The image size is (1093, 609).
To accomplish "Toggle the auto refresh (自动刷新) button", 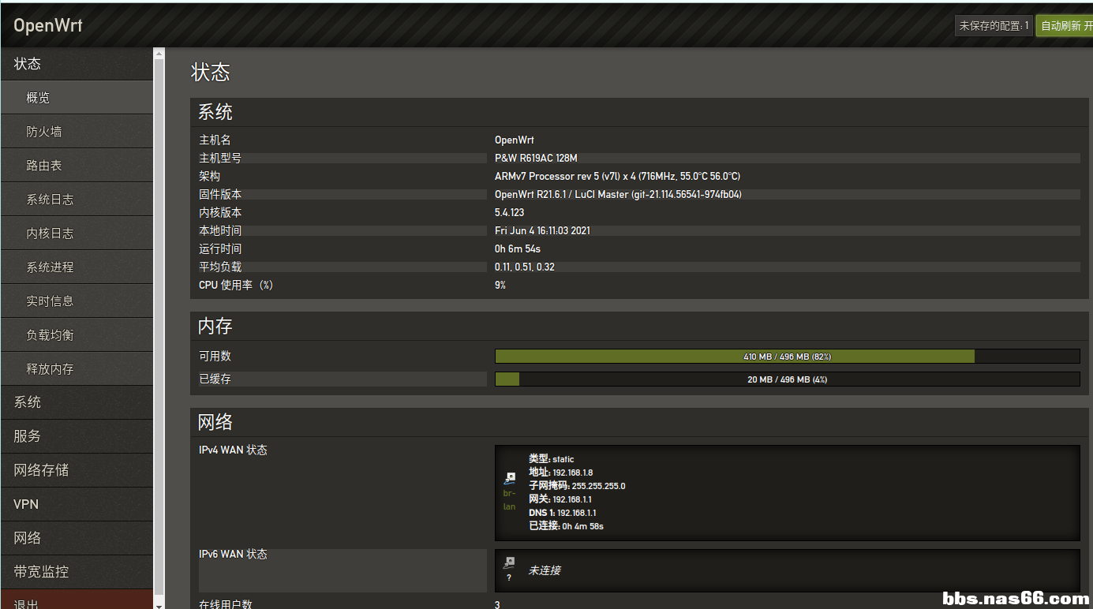I will [1065, 26].
